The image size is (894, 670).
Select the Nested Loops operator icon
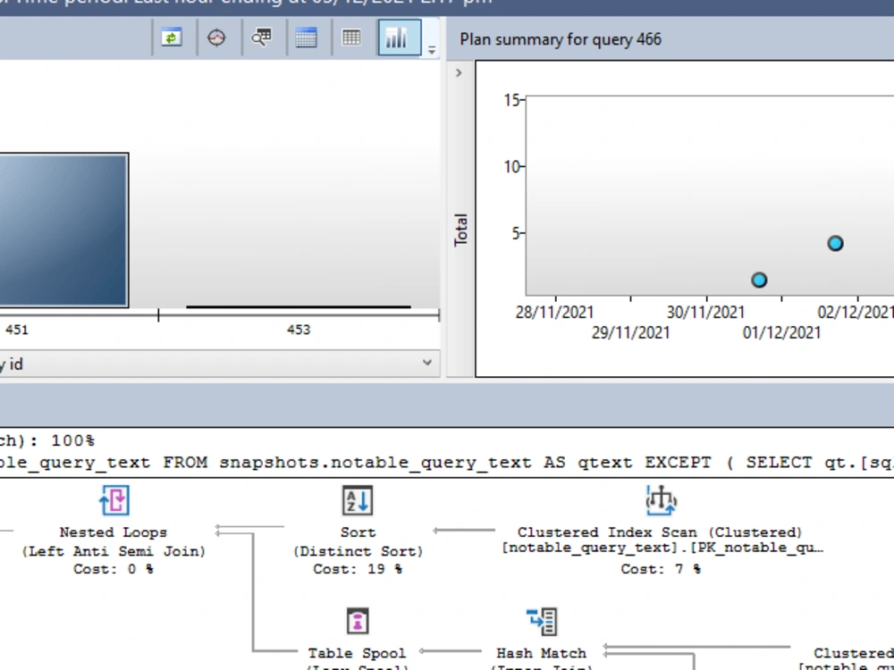coord(114,500)
